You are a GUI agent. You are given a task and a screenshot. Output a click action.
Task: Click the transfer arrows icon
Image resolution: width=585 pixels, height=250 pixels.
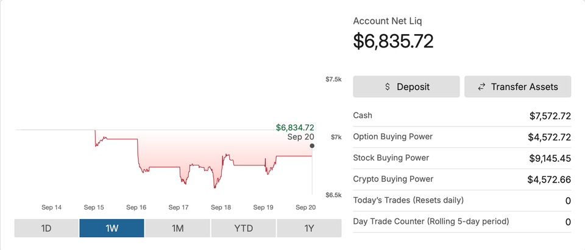481,87
